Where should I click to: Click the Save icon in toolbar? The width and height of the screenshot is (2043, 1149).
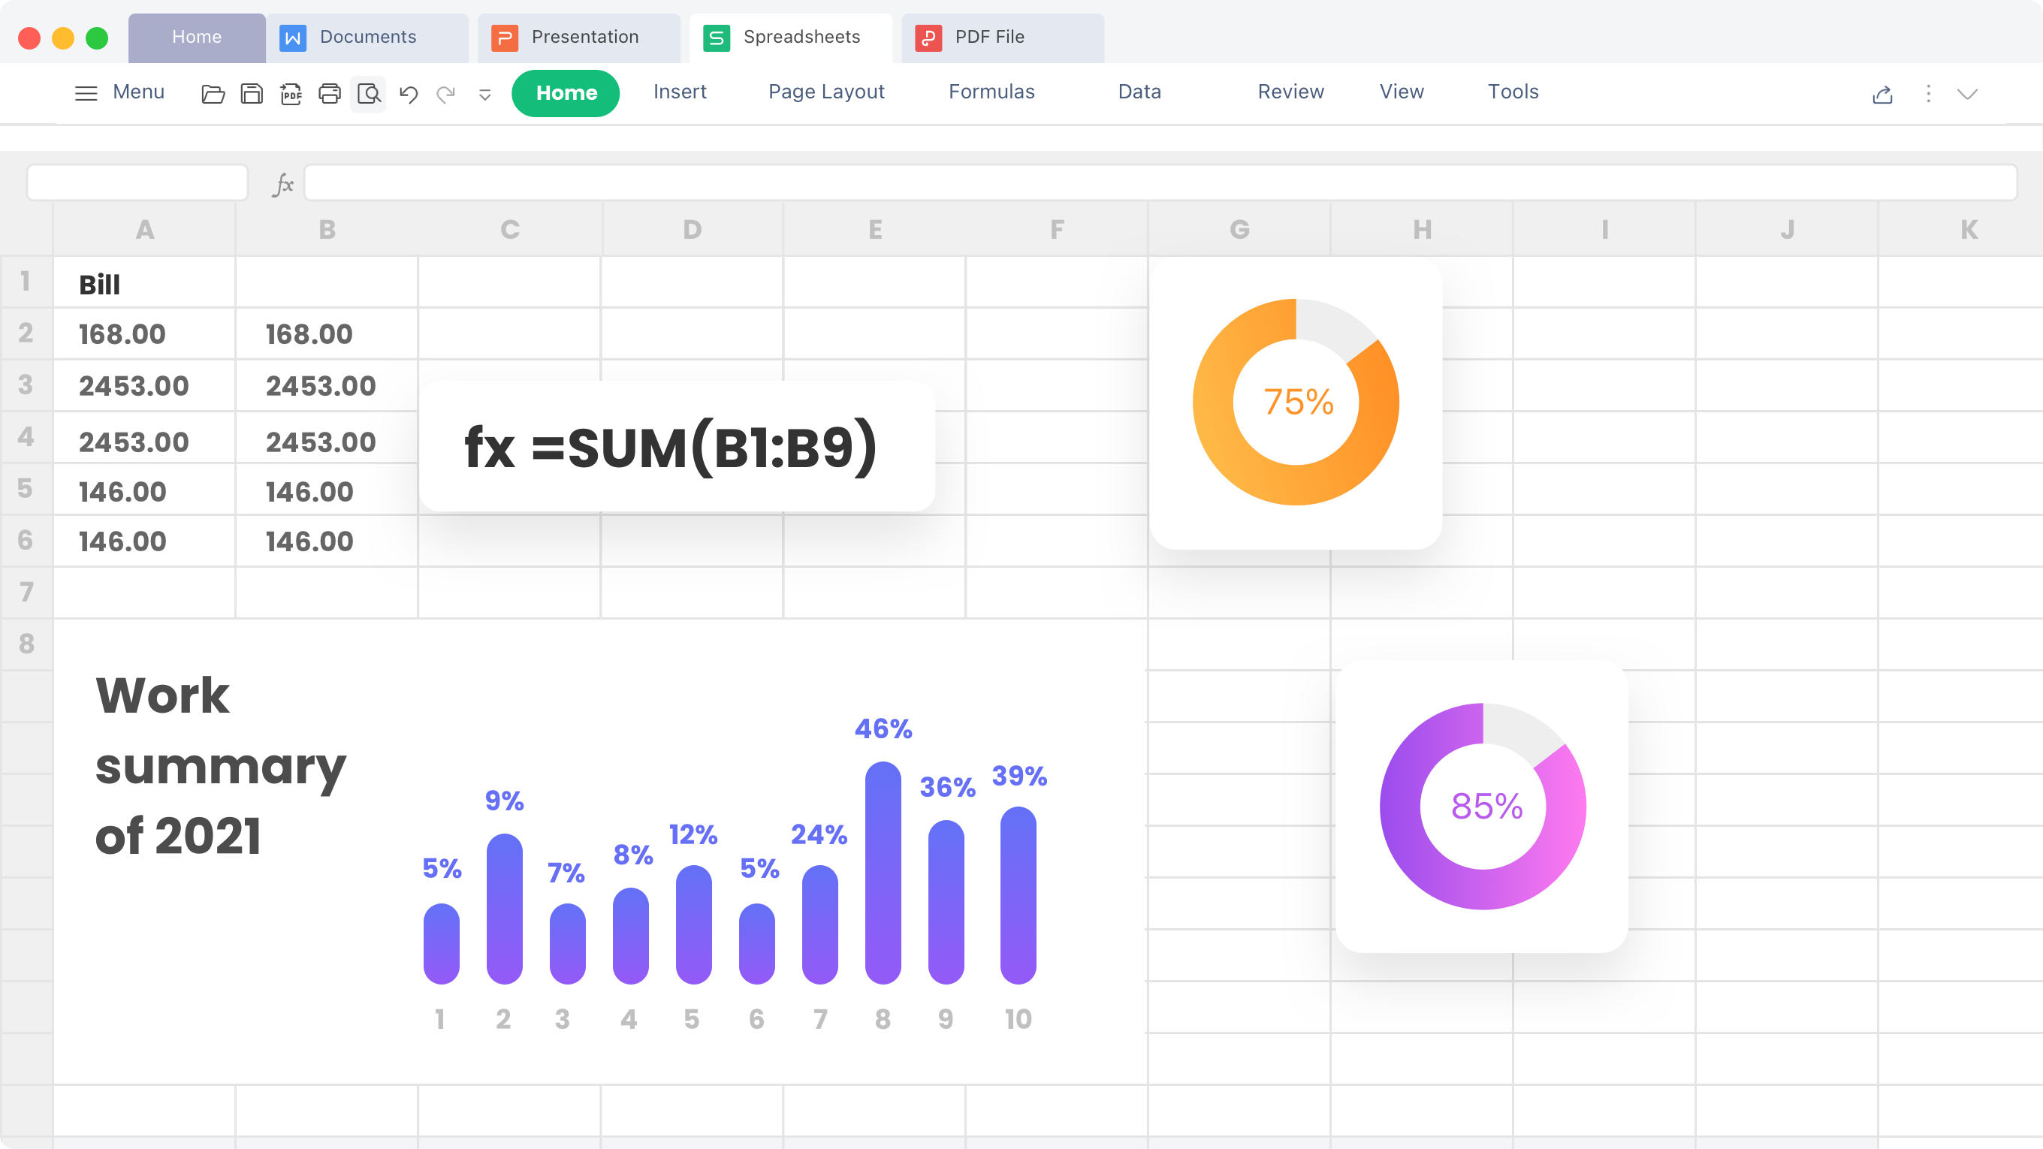click(x=252, y=94)
